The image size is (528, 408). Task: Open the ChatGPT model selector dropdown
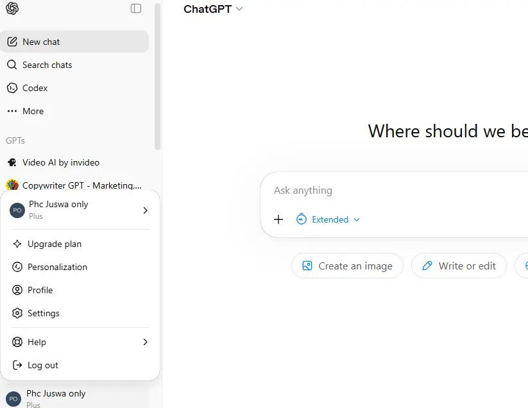point(213,9)
